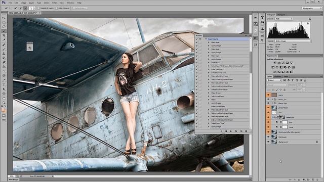The image size is (324, 182).
Task: Click Create new group icon in Layers panel
Action: pyautogui.click(x=308, y=180)
